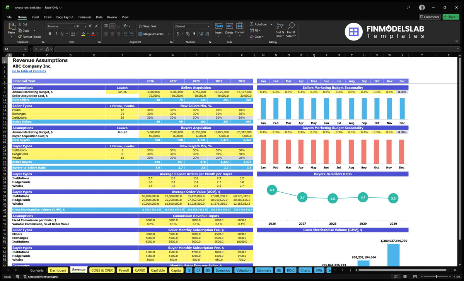This screenshot has height=281, width=464.
Task: Align text to the top
Action: point(106,26)
